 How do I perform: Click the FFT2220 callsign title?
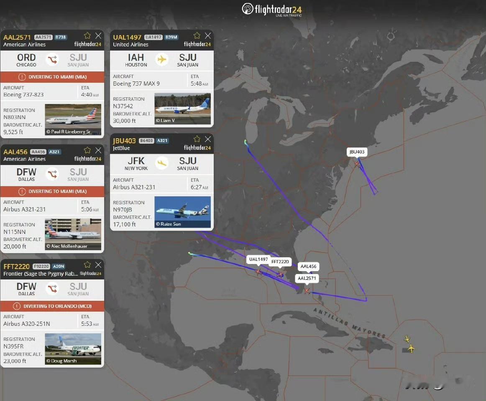coord(16,266)
